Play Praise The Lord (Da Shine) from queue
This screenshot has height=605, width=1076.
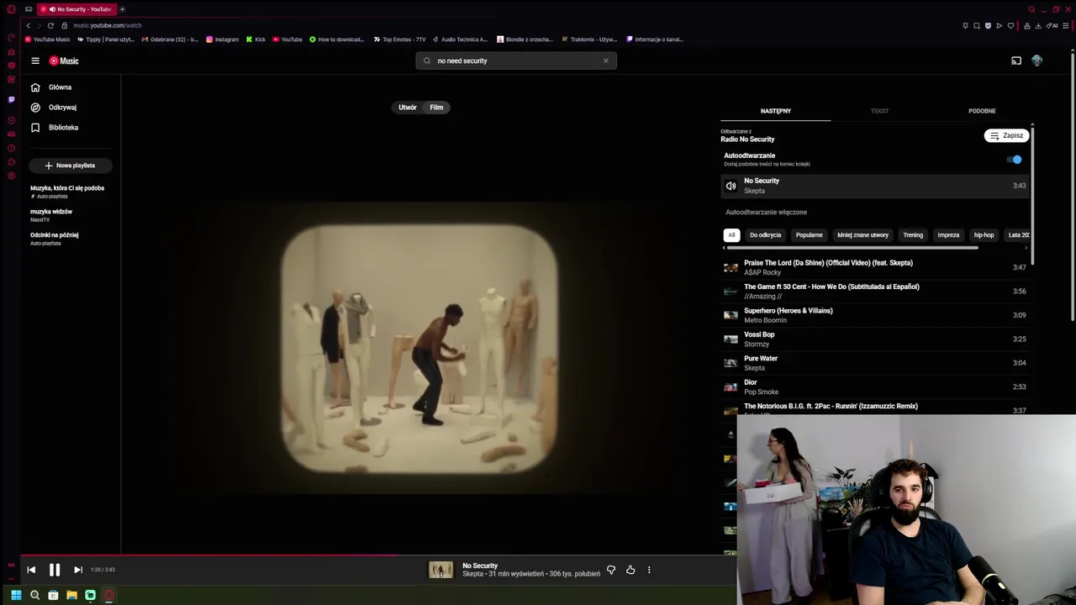click(x=875, y=267)
